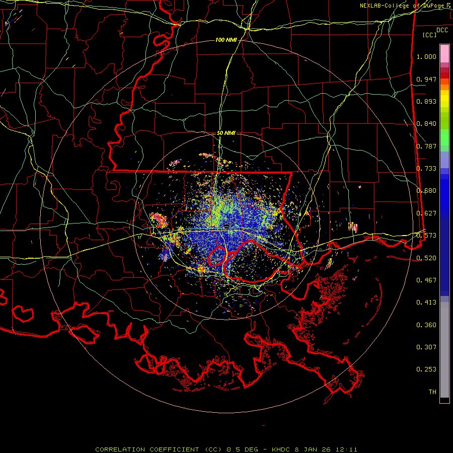
Task: Click the 0.947 legend value
Action: tap(426, 79)
